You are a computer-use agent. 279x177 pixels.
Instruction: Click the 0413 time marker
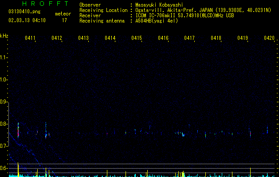(83, 38)
